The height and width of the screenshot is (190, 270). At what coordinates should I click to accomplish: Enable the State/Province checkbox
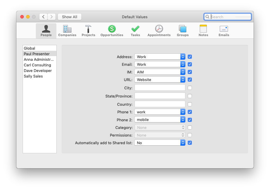tap(190, 96)
